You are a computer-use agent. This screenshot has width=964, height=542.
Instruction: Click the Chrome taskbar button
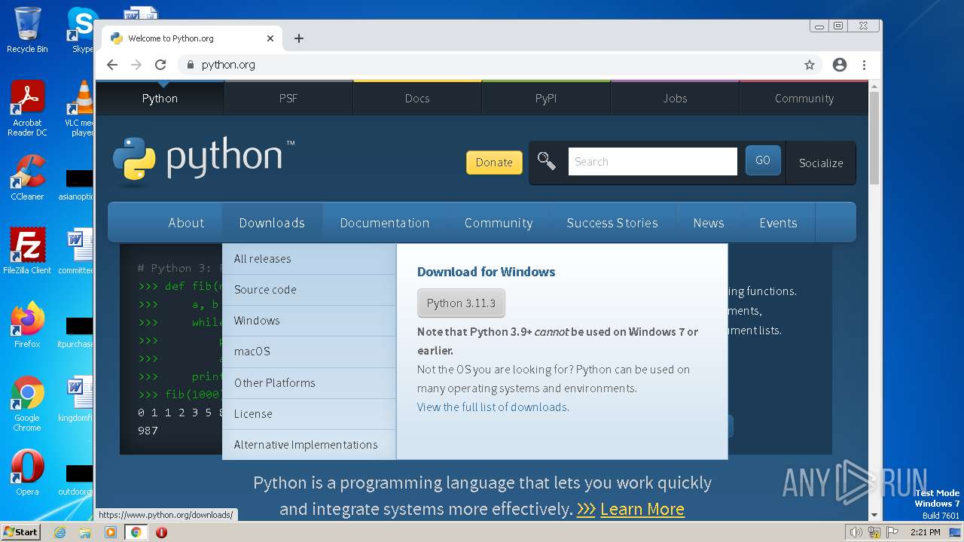pyautogui.click(x=136, y=532)
